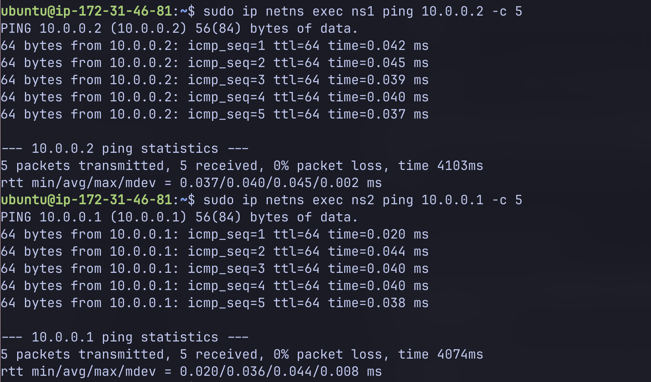Click the 'time=0.038 ms' reply value
Image resolution: width=651 pixels, height=382 pixels.
(x=378, y=303)
